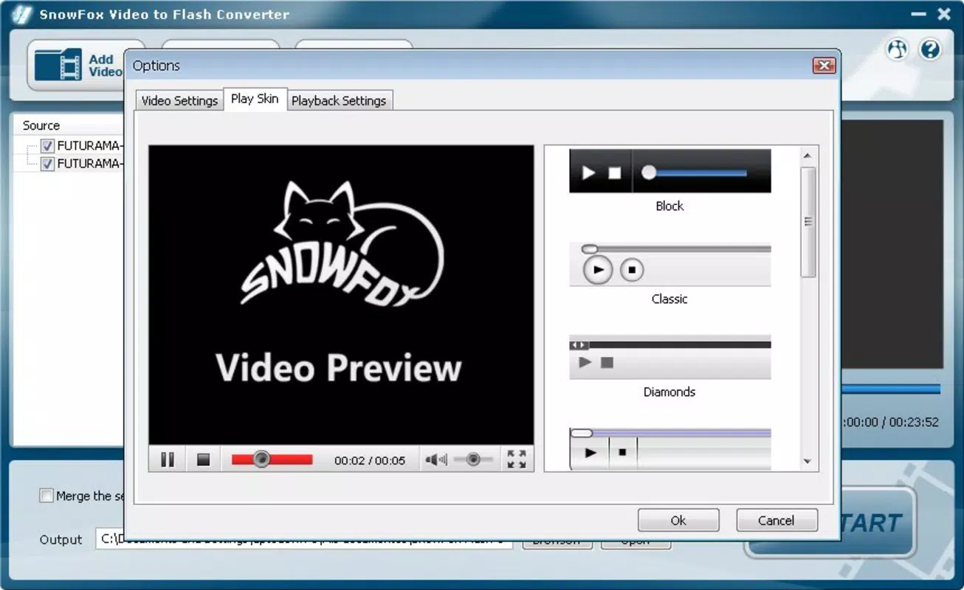Click the SnowFox app icon in title bar
This screenshot has height=590, width=964.
tap(23, 14)
